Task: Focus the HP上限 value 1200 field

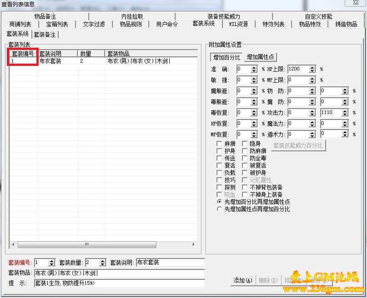Action: click(298, 69)
